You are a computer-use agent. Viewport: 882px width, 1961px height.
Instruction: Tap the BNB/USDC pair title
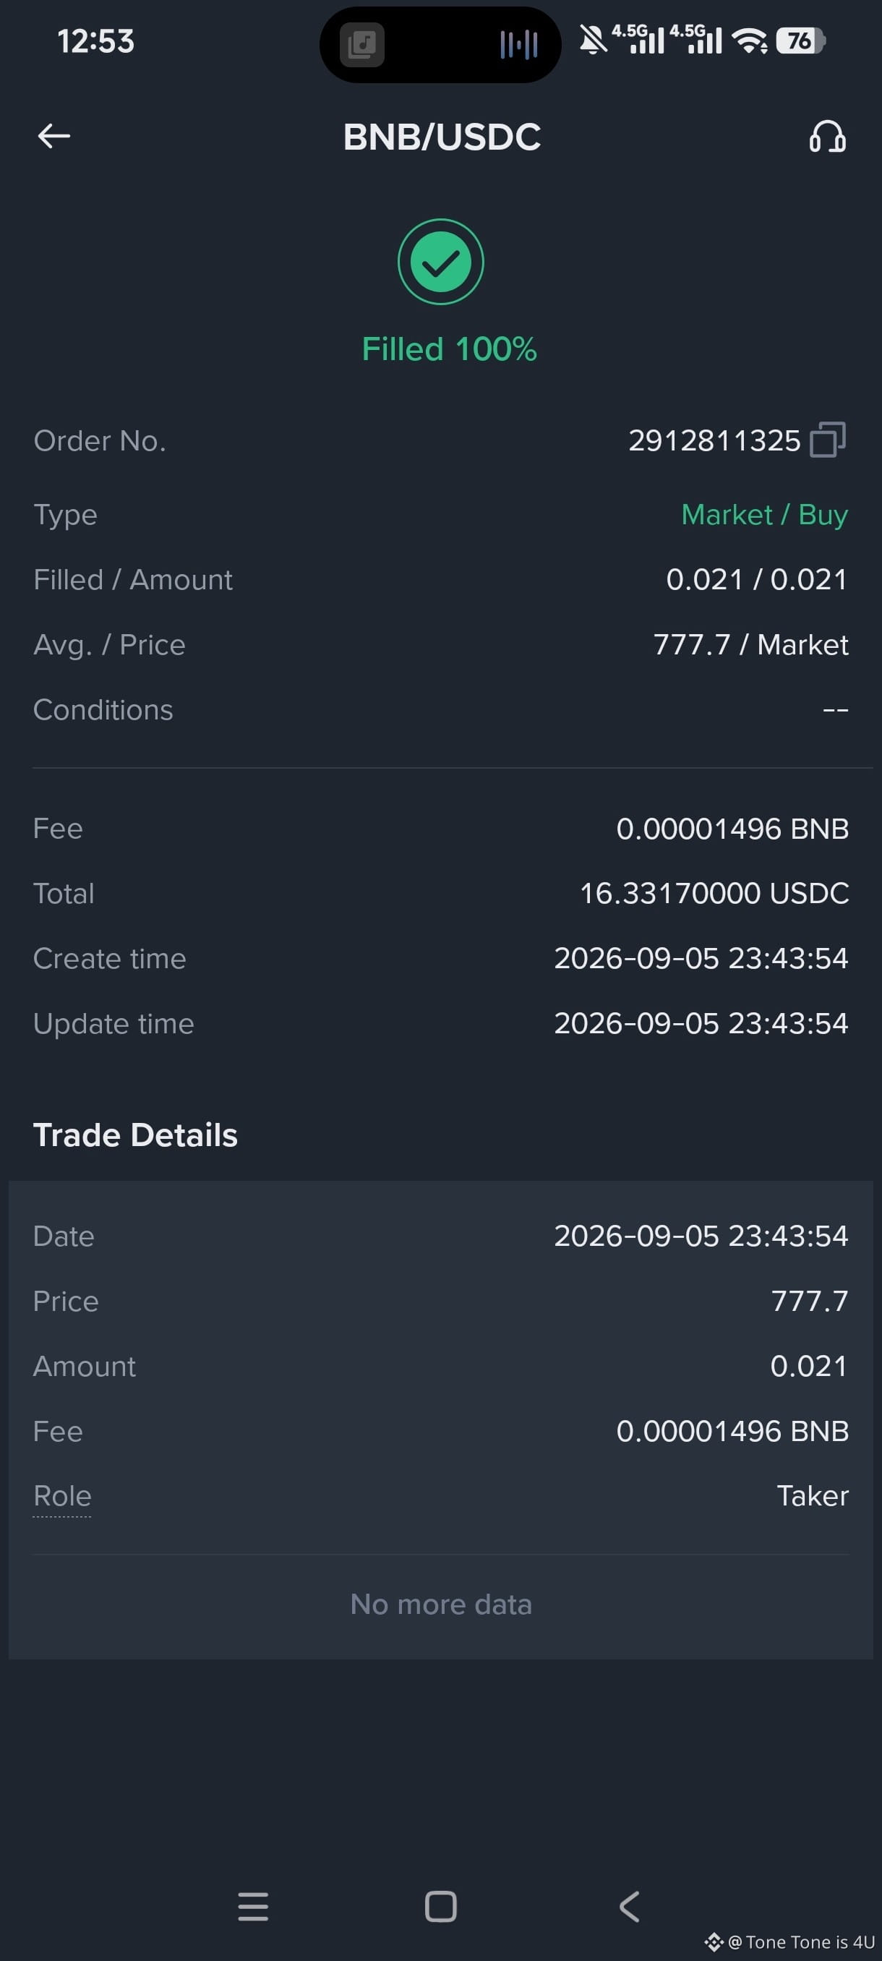442,137
